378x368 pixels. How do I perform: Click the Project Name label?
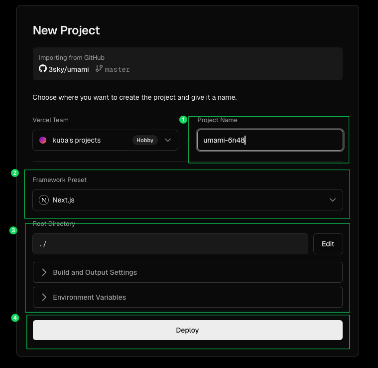[218, 120]
